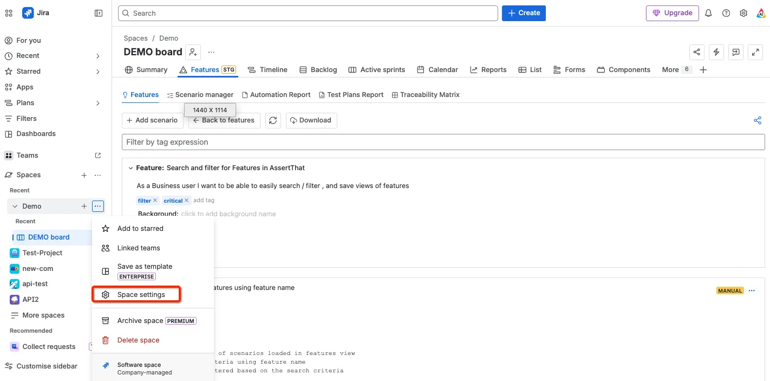Click the help question mark icon
Screen dimensions: 770x381
(726, 13)
